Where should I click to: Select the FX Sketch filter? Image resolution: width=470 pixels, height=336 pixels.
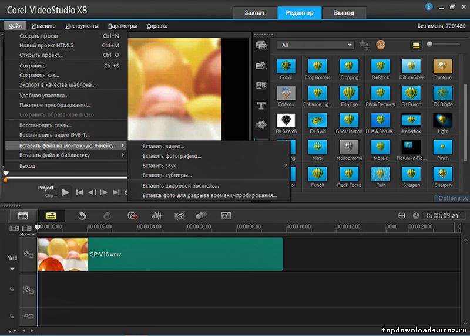pos(286,120)
